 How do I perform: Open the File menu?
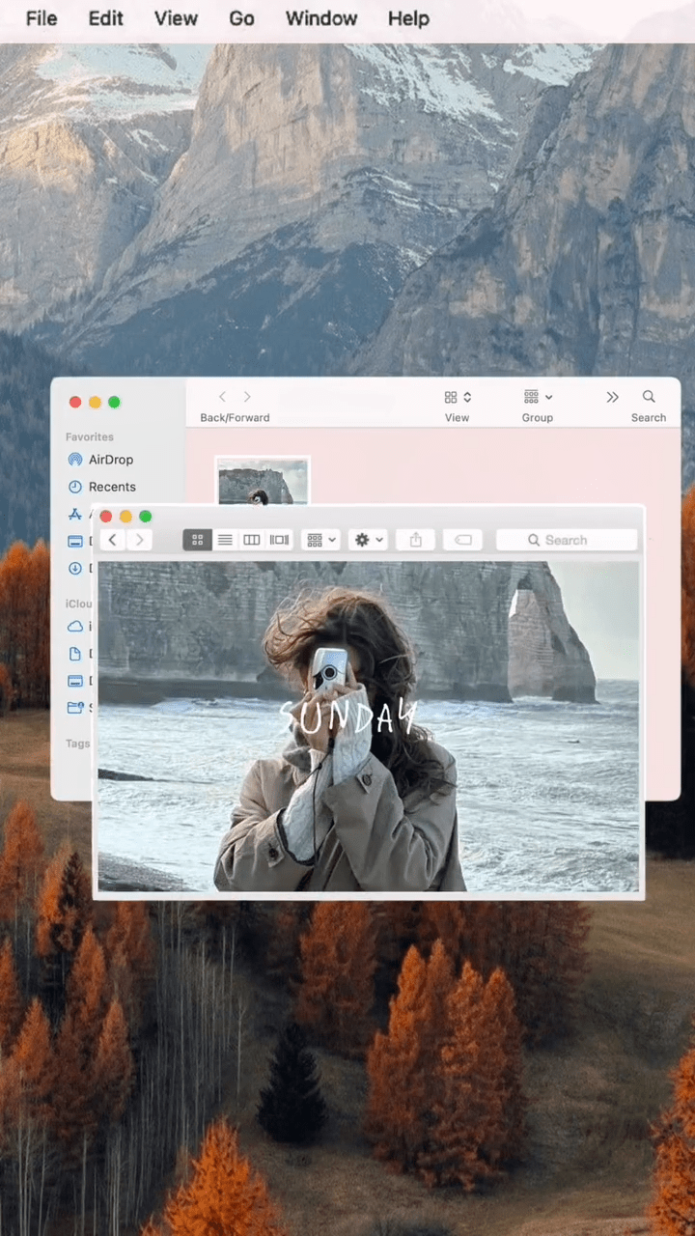pos(42,18)
